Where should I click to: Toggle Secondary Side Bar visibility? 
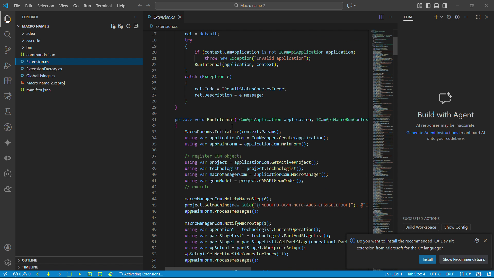click(x=445, y=6)
